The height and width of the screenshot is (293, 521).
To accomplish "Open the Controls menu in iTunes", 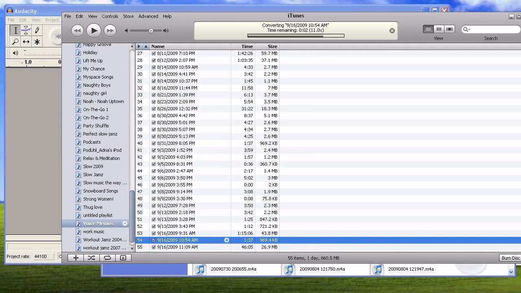I will pyautogui.click(x=110, y=16).
